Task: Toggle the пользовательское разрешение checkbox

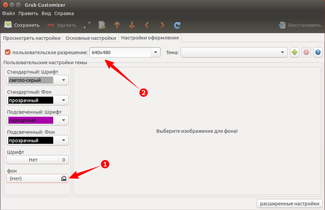Action: point(8,52)
